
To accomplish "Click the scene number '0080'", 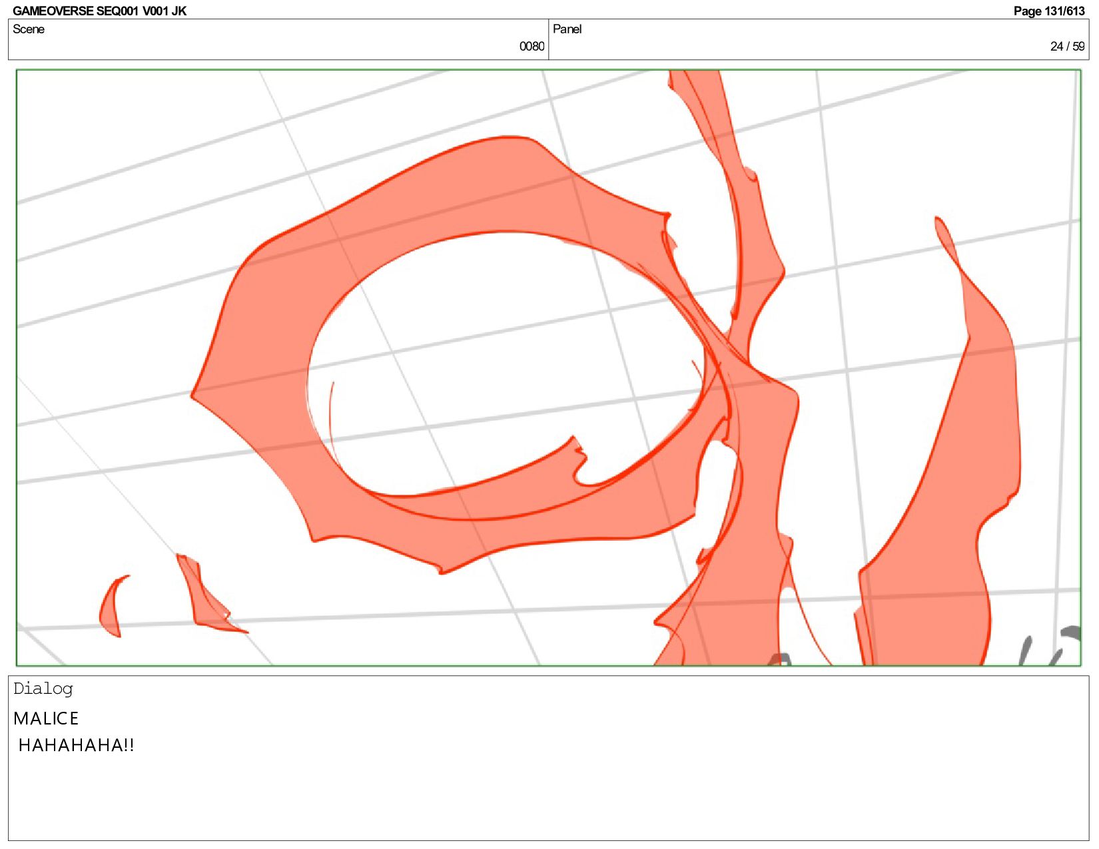I will click(532, 46).
